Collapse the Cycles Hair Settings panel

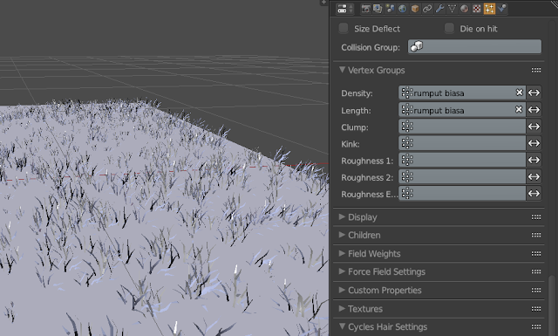[x=342, y=326]
